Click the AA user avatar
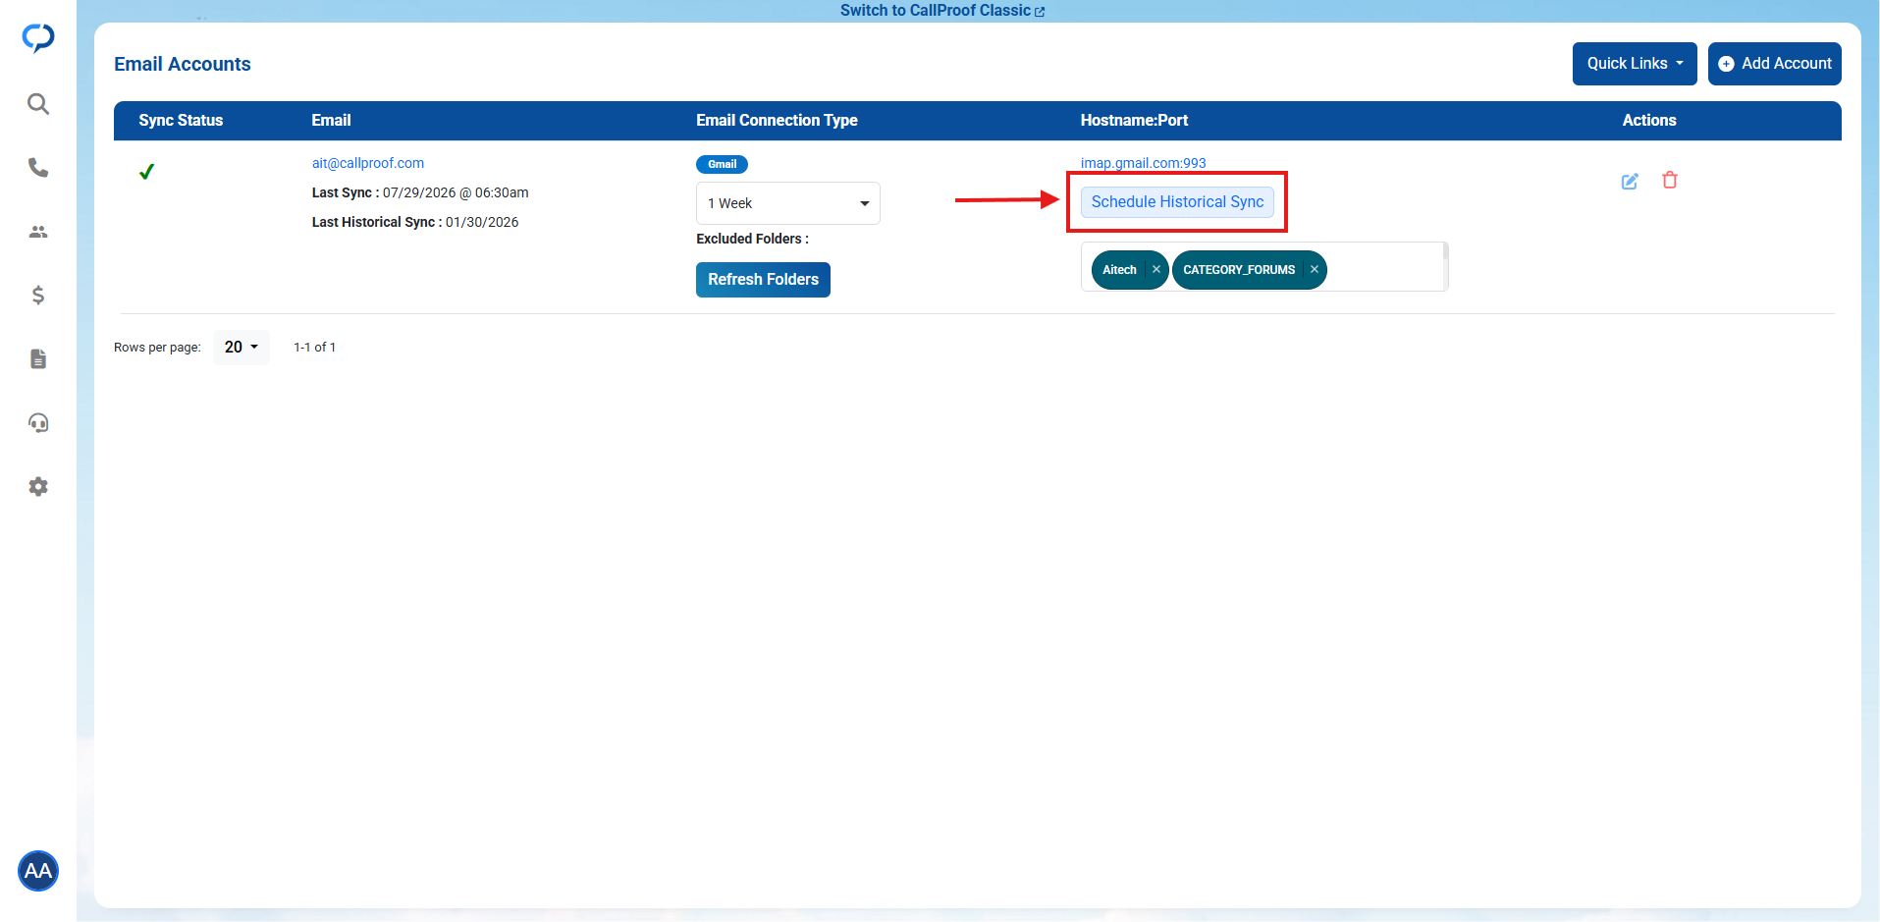The image size is (1880, 922). 38,871
